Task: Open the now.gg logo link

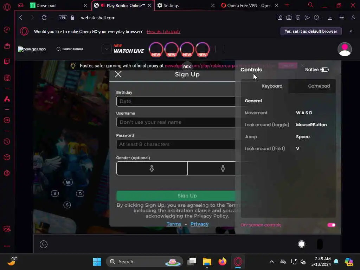Action: [32, 49]
